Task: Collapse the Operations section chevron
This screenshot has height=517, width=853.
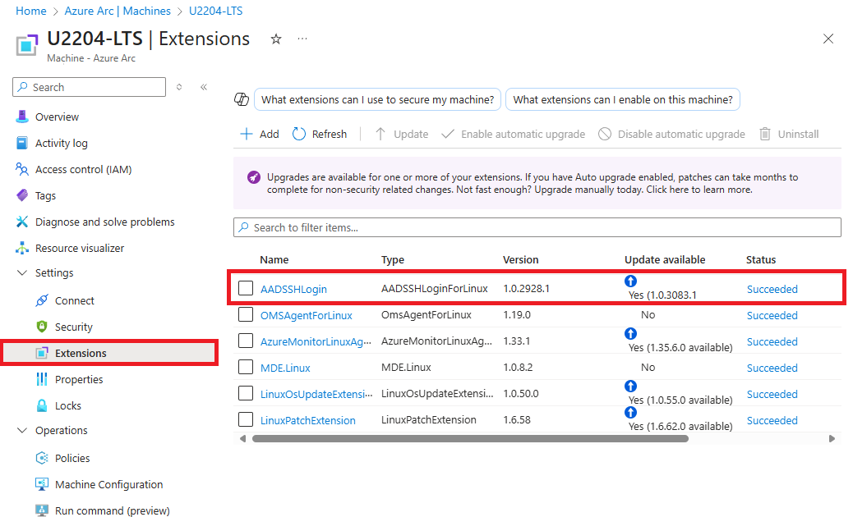Action: [x=22, y=430]
